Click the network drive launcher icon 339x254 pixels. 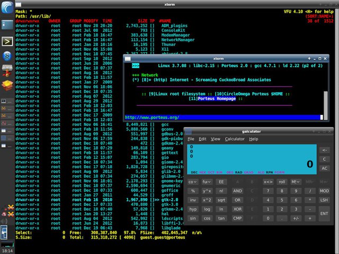(7, 70)
